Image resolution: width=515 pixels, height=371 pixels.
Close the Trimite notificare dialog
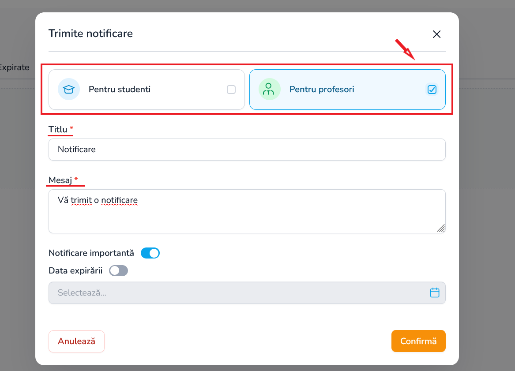coord(436,34)
